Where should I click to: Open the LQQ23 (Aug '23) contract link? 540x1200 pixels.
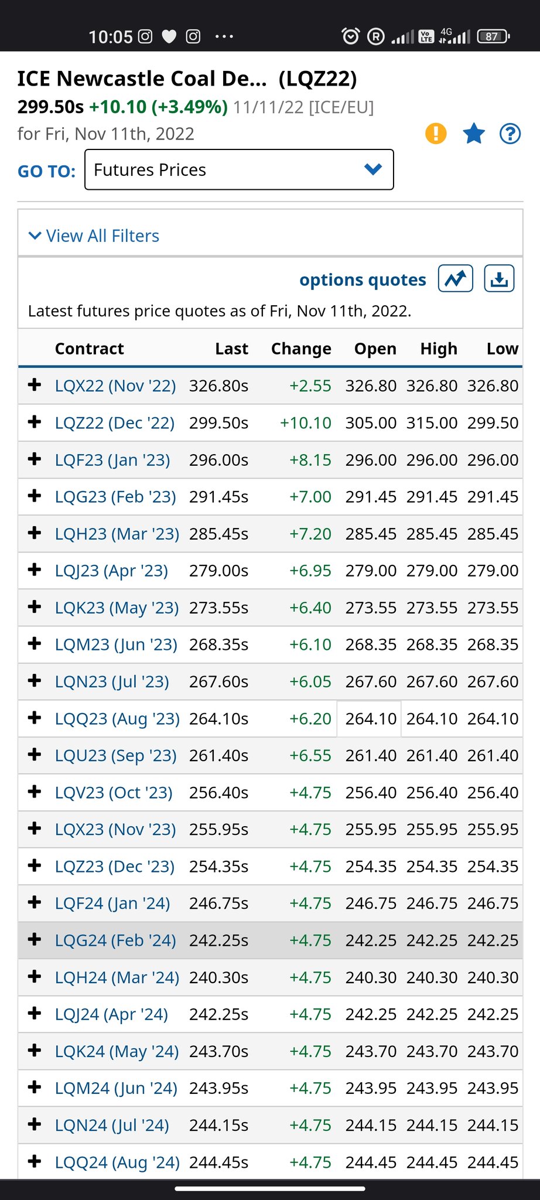pos(117,719)
